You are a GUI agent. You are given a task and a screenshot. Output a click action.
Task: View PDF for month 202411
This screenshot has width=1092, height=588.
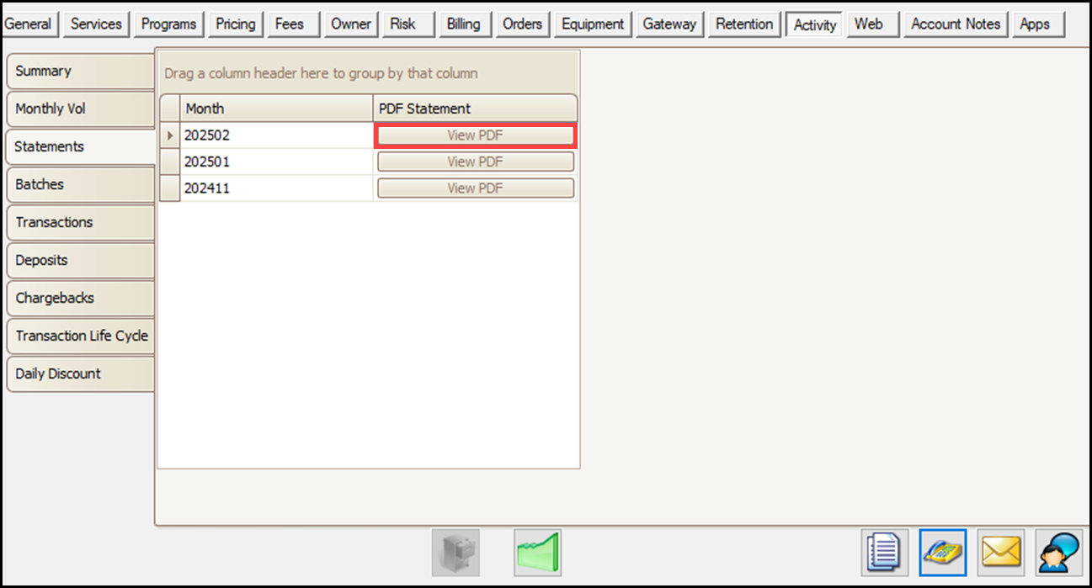476,188
